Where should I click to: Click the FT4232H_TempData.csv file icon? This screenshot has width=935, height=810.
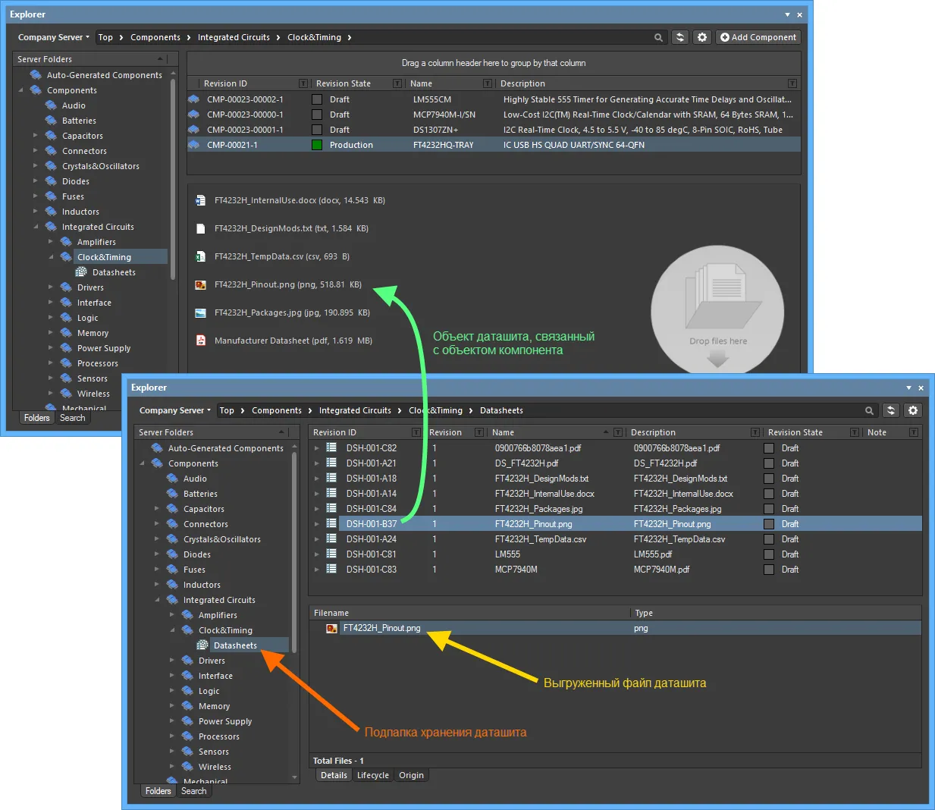click(200, 257)
